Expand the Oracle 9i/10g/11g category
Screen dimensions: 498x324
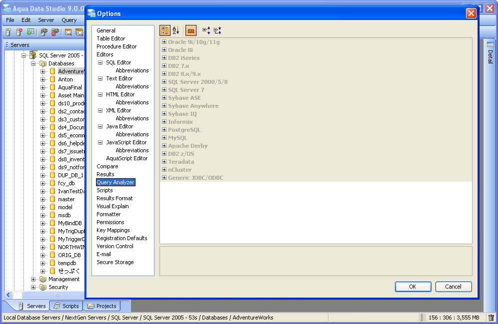click(x=164, y=41)
